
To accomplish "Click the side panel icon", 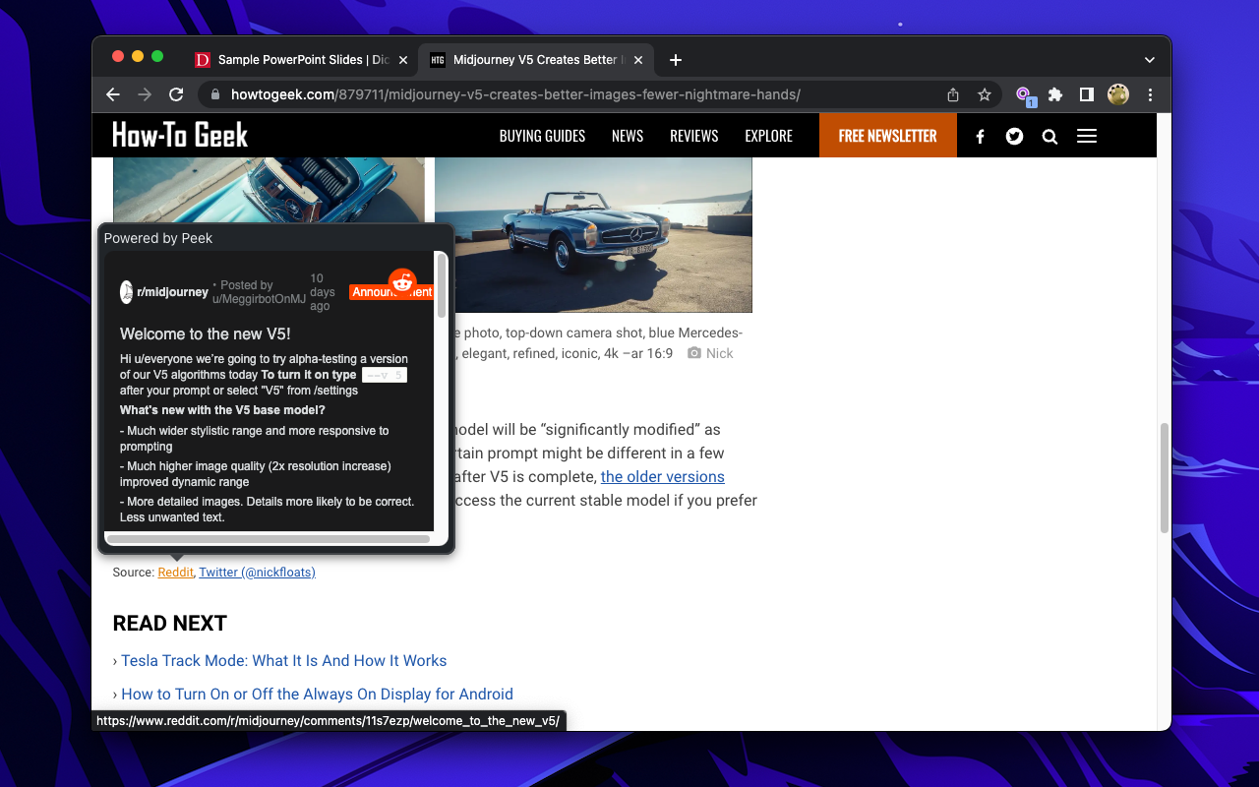I will point(1086,94).
